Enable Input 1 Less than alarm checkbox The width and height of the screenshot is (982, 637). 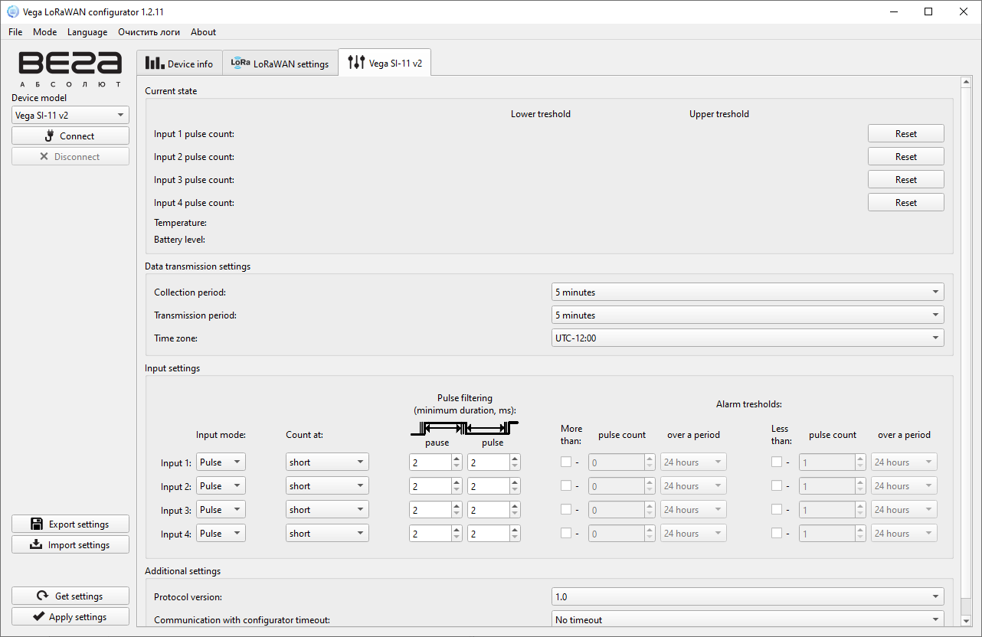pyautogui.click(x=777, y=462)
